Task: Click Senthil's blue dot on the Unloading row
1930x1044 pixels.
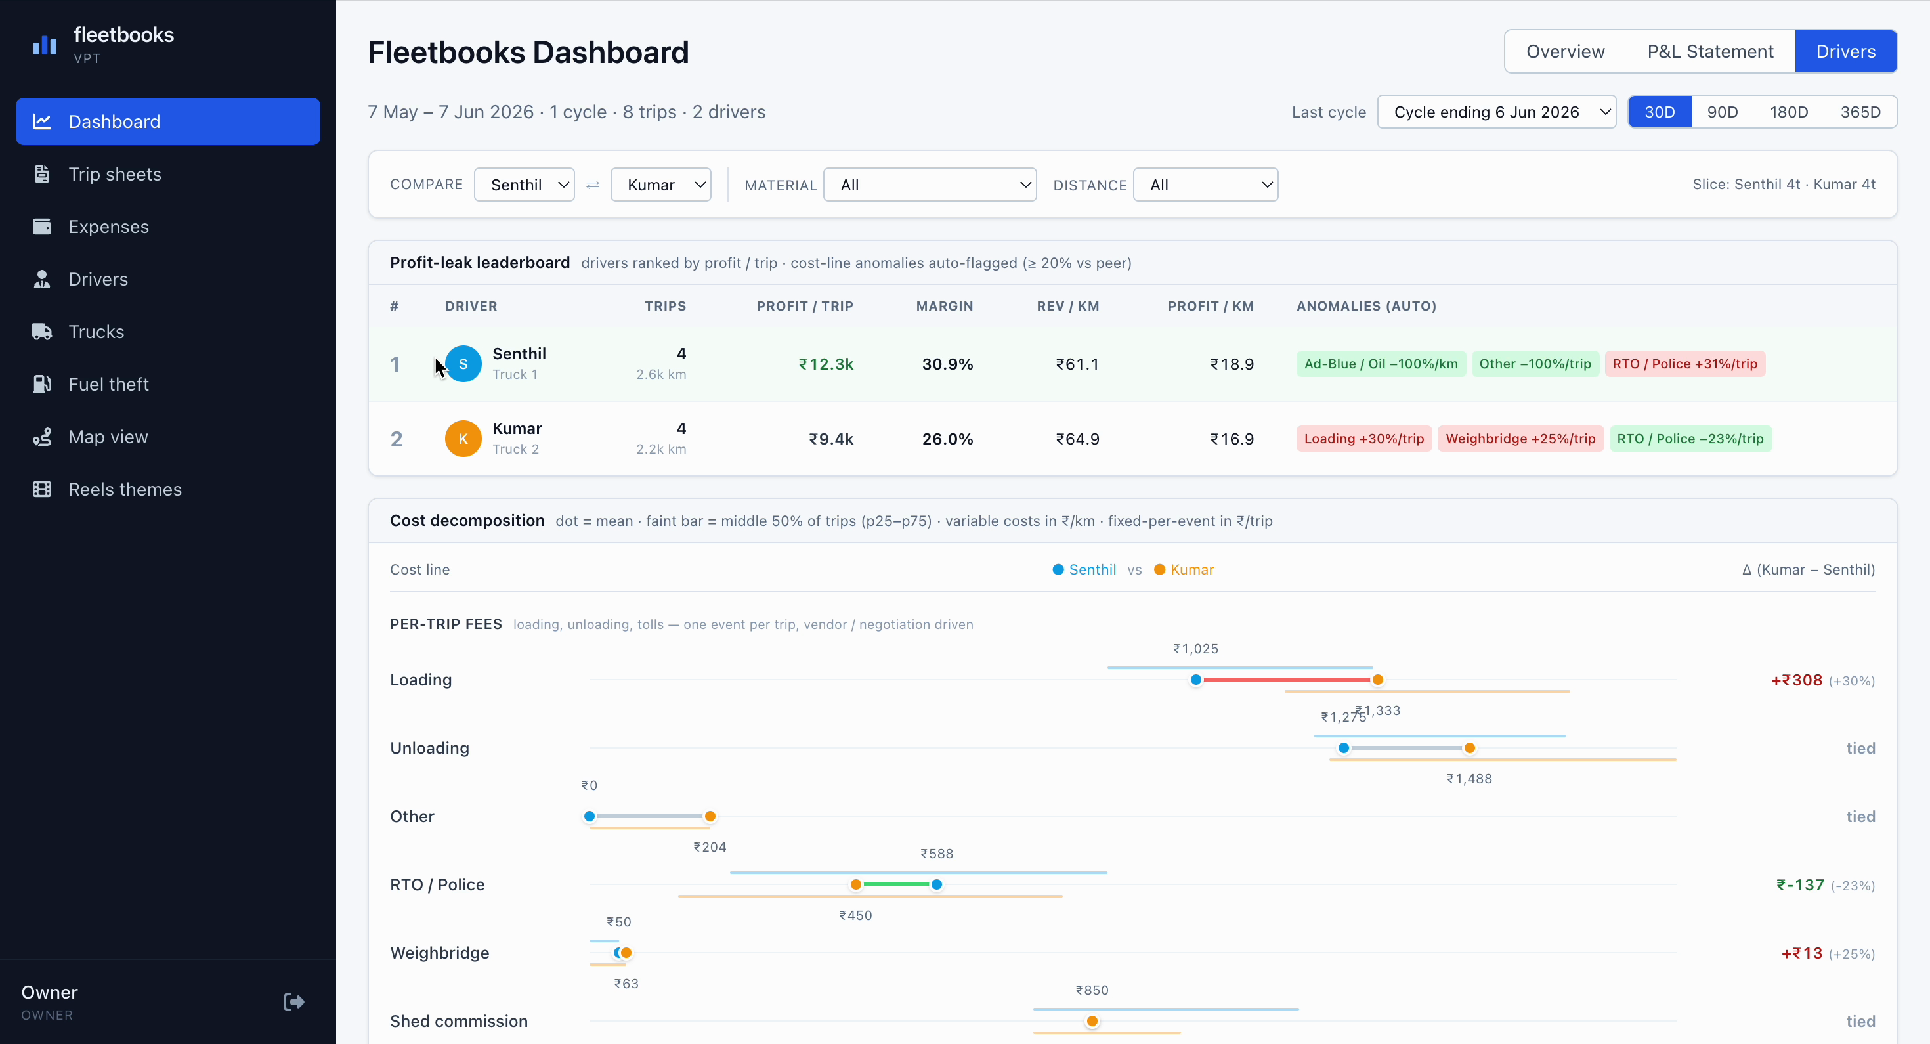Action: 1343,748
